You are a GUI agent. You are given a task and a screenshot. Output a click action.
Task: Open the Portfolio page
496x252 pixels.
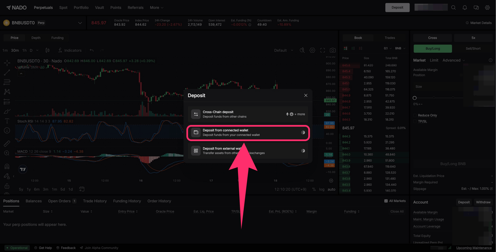pos(81,7)
